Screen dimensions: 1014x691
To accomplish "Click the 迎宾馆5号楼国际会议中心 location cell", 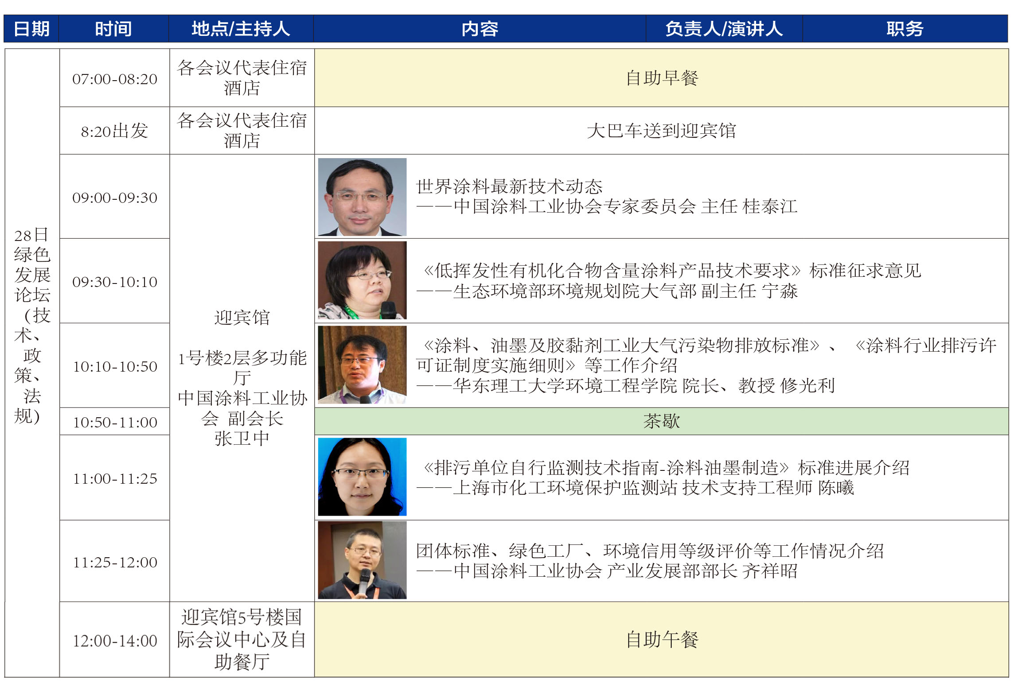I will [242, 639].
